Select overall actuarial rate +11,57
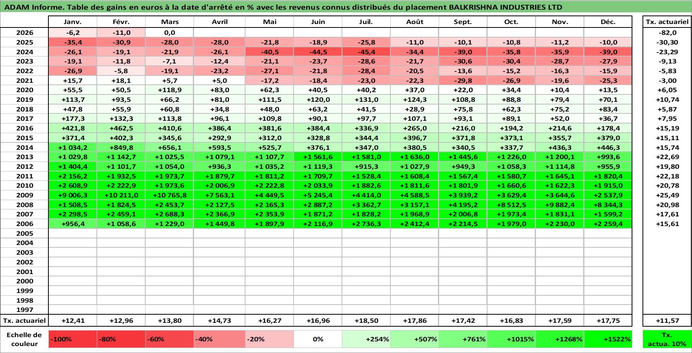Screen dimensions: 692x353 click(x=667, y=320)
